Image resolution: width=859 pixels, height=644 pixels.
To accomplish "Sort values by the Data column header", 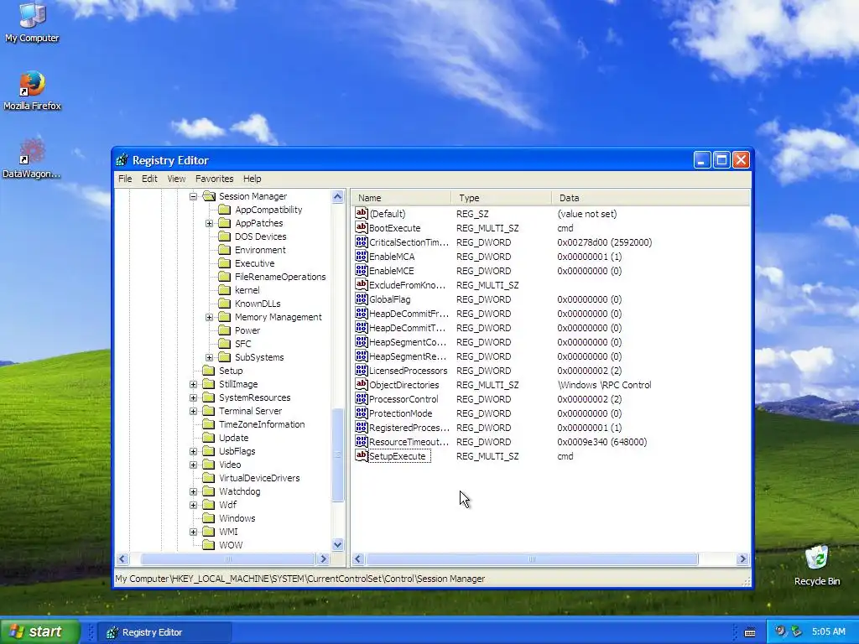I will point(651,198).
